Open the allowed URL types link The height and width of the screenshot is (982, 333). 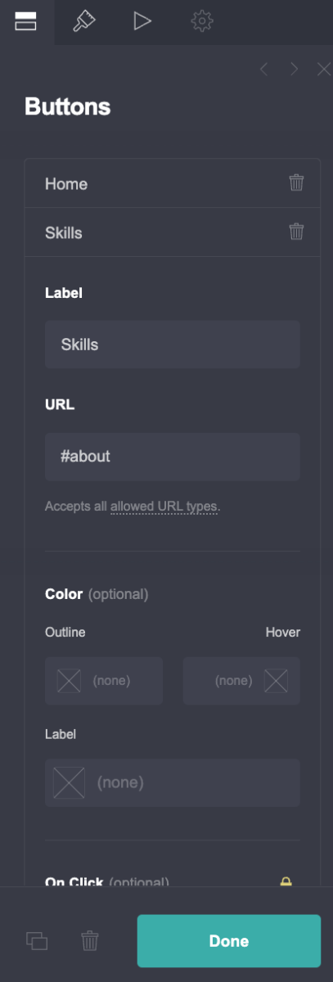[x=164, y=507]
